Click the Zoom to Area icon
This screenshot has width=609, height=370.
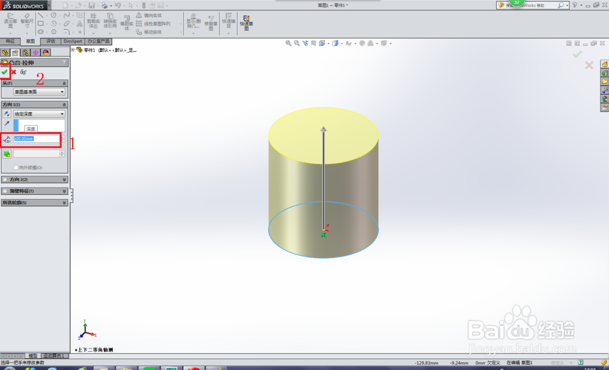point(297,43)
